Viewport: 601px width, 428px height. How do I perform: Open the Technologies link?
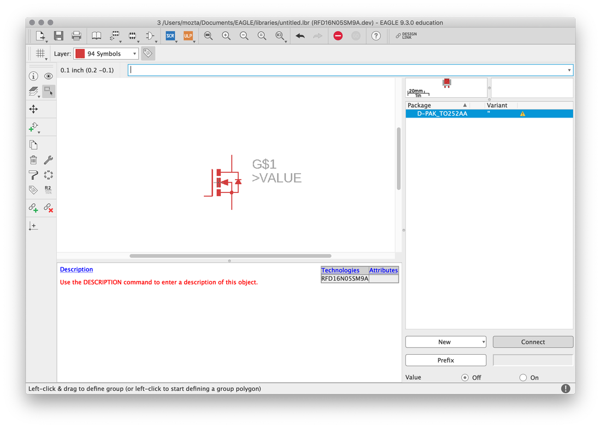click(x=340, y=270)
